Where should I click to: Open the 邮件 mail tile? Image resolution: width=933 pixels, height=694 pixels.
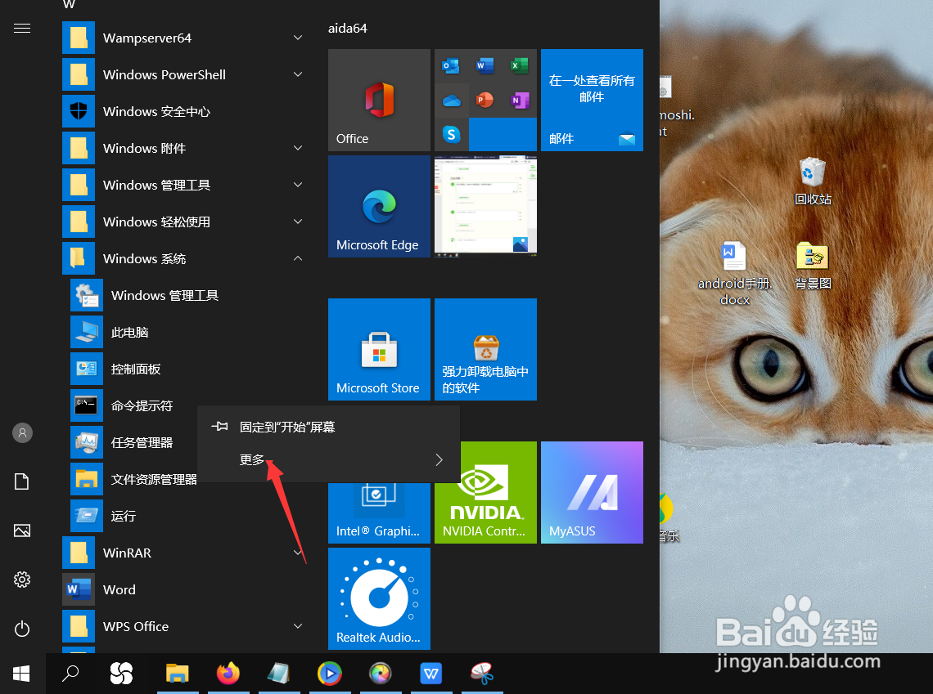point(592,100)
